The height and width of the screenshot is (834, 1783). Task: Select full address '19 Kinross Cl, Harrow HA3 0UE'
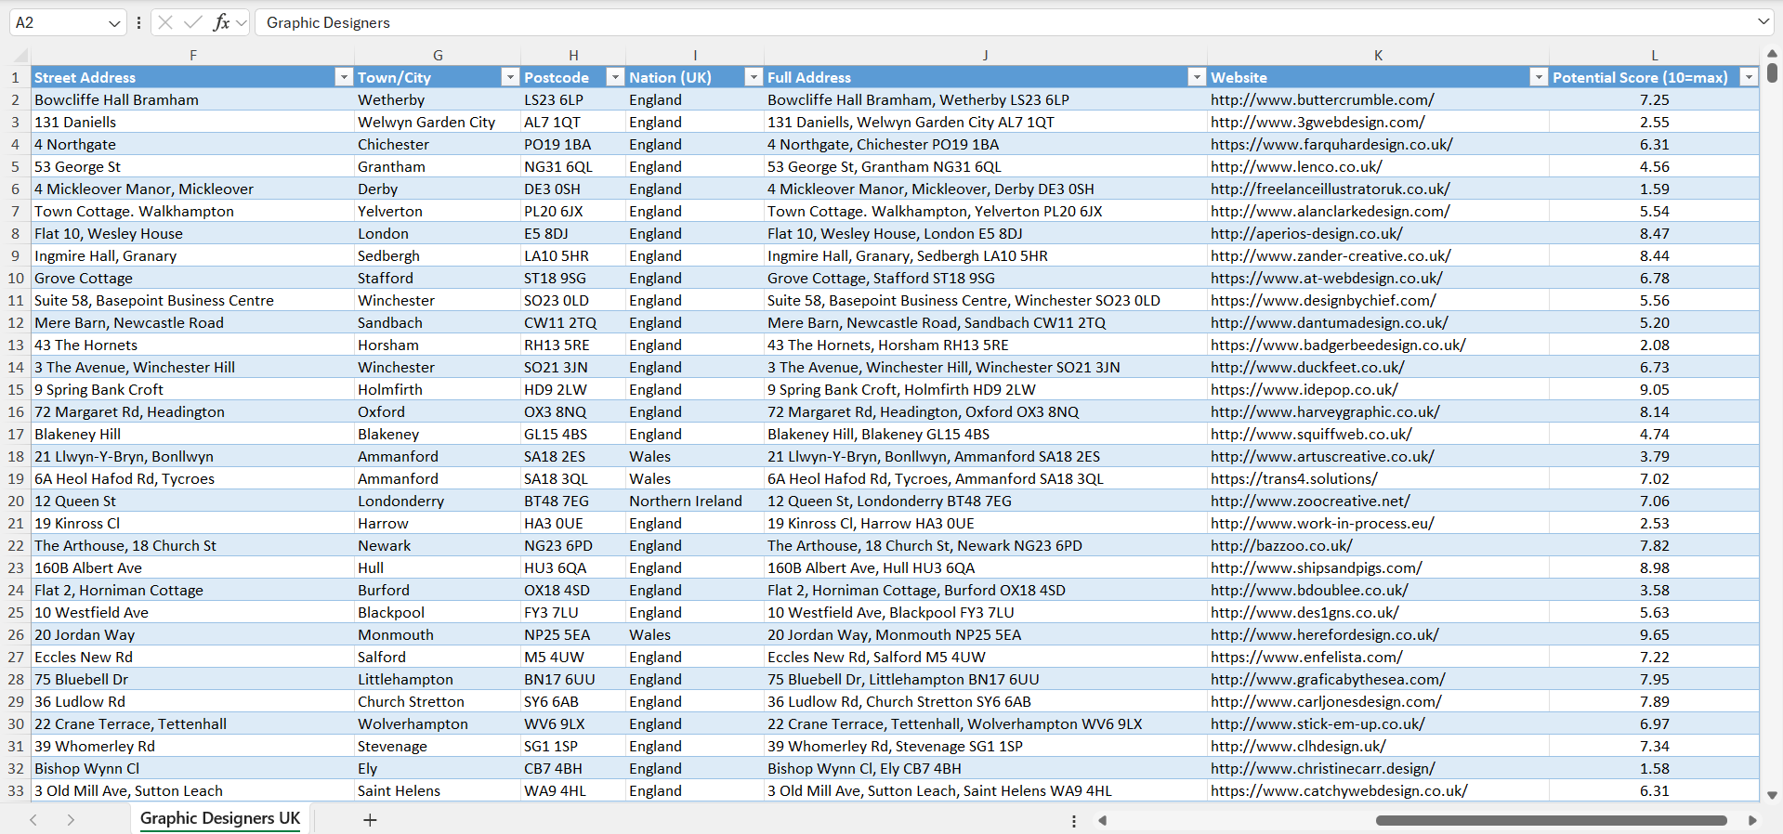(985, 524)
